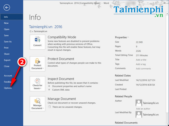Open the Protect Document lock icon
This screenshot has width=169, height=126.
pos(37,64)
